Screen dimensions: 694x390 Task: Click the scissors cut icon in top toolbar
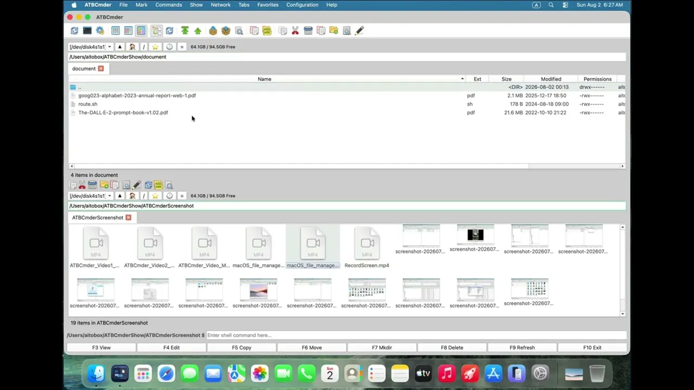(x=295, y=31)
